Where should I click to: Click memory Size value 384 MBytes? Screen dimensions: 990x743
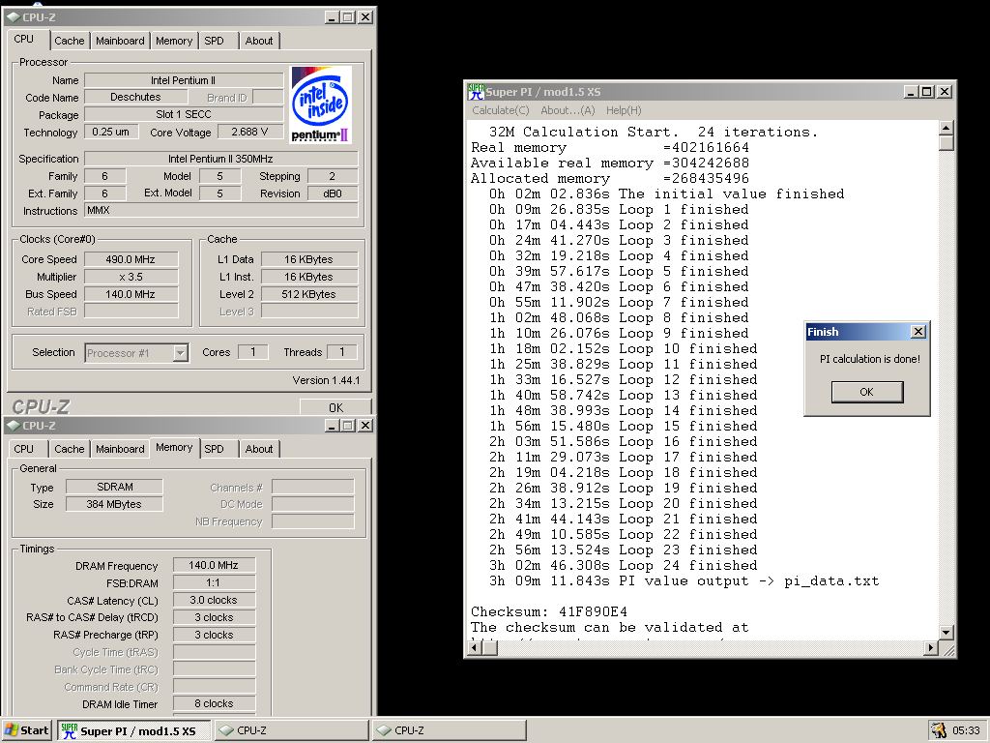tap(114, 504)
